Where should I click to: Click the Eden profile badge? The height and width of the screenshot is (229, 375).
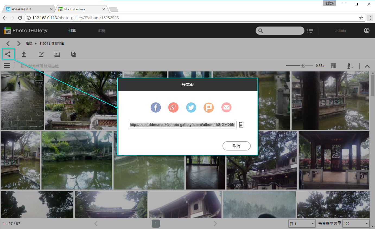330,3
